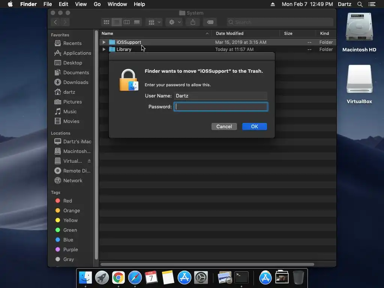Open Terminal from the Dock
This screenshot has width=384, height=288.
(x=241, y=278)
